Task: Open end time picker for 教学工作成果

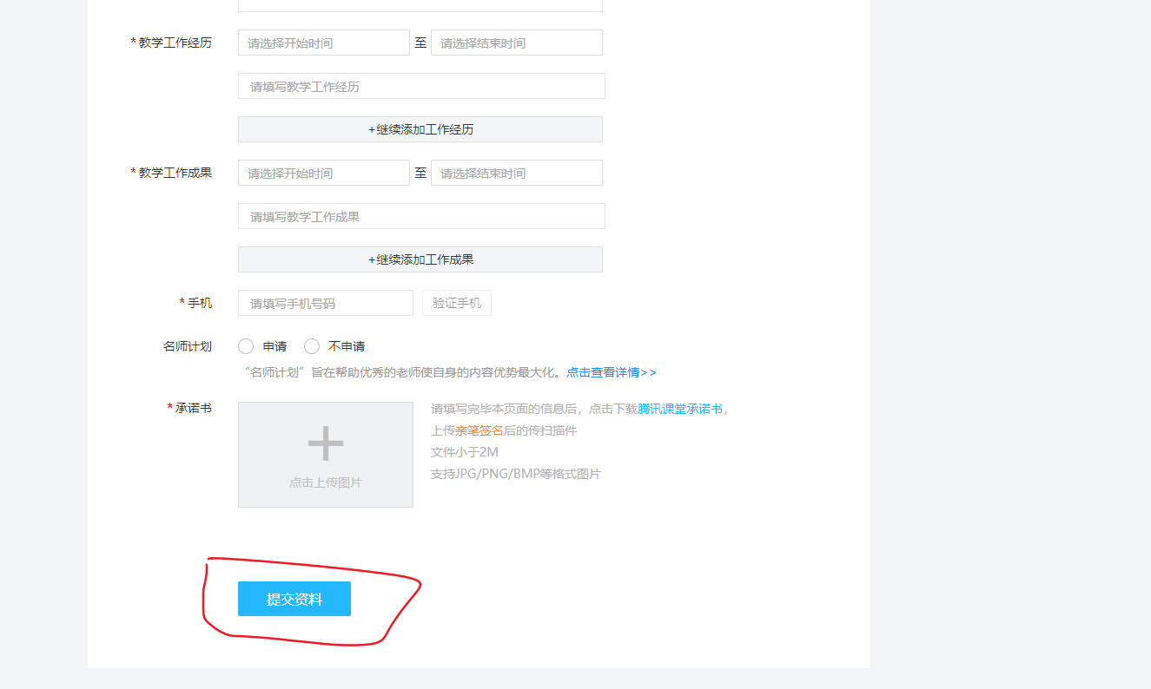Action: (517, 173)
